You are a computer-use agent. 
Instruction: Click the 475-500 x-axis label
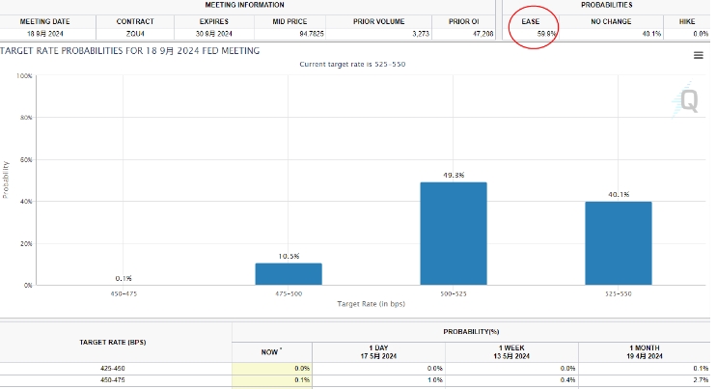(289, 293)
